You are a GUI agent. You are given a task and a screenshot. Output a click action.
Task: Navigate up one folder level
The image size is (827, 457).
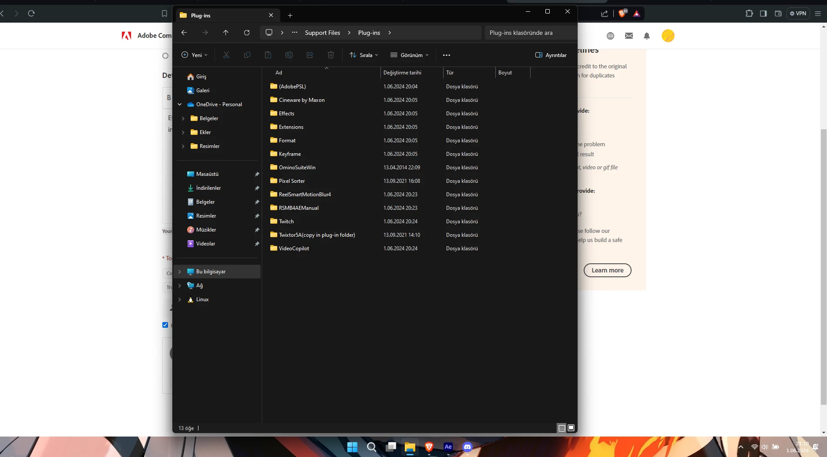[x=225, y=33]
